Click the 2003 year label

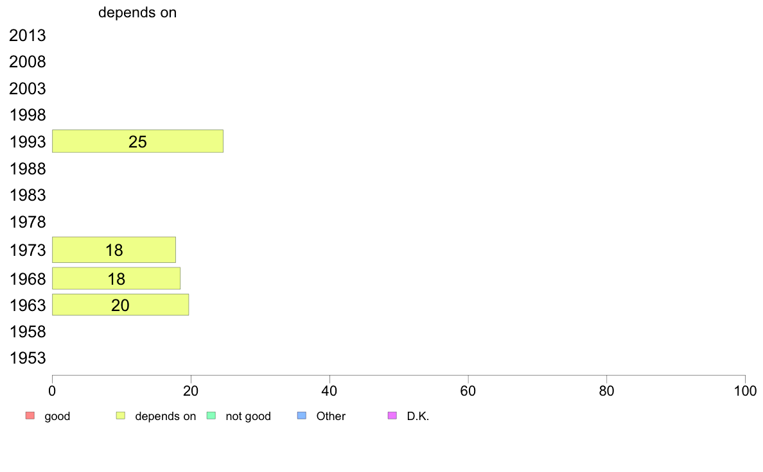click(28, 89)
